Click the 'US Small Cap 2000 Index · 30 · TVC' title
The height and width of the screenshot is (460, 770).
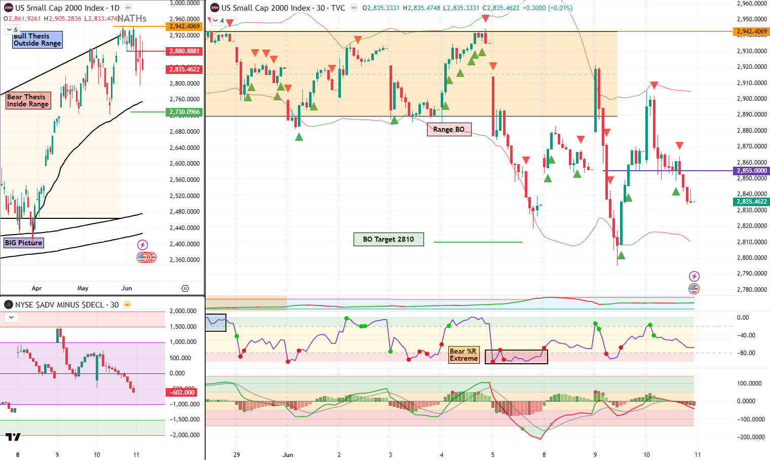pyautogui.click(x=283, y=8)
